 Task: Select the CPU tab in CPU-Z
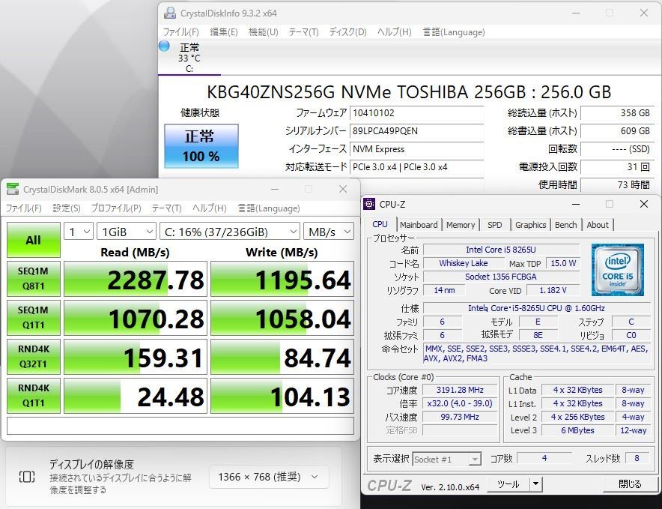click(380, 224)
